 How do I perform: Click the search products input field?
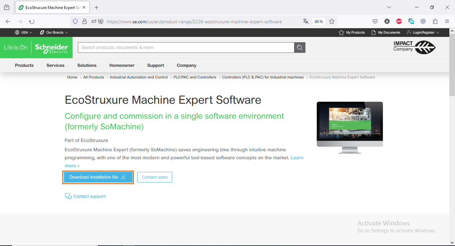coord(186,48)
